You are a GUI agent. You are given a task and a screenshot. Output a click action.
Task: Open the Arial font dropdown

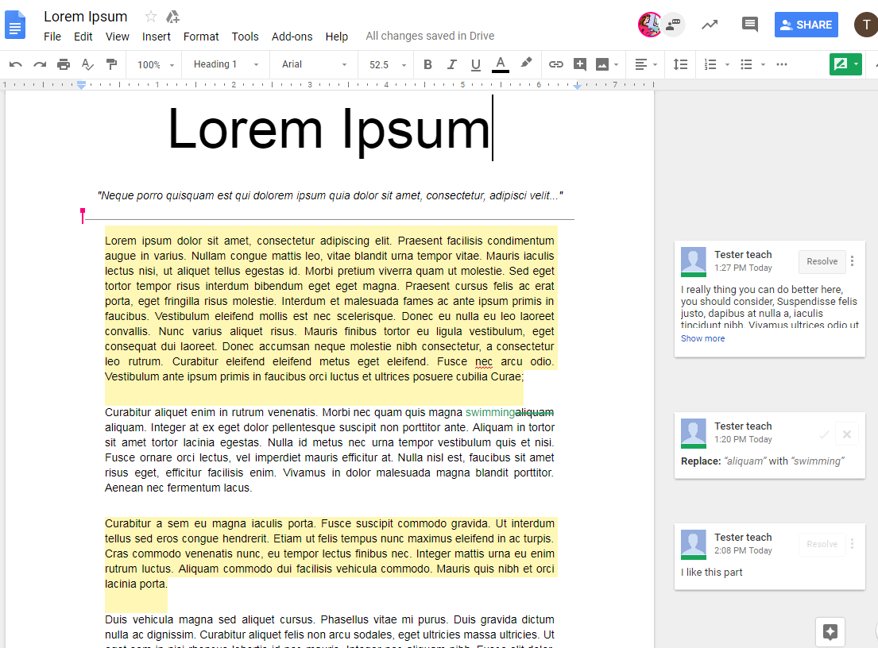tap(314, 64)
